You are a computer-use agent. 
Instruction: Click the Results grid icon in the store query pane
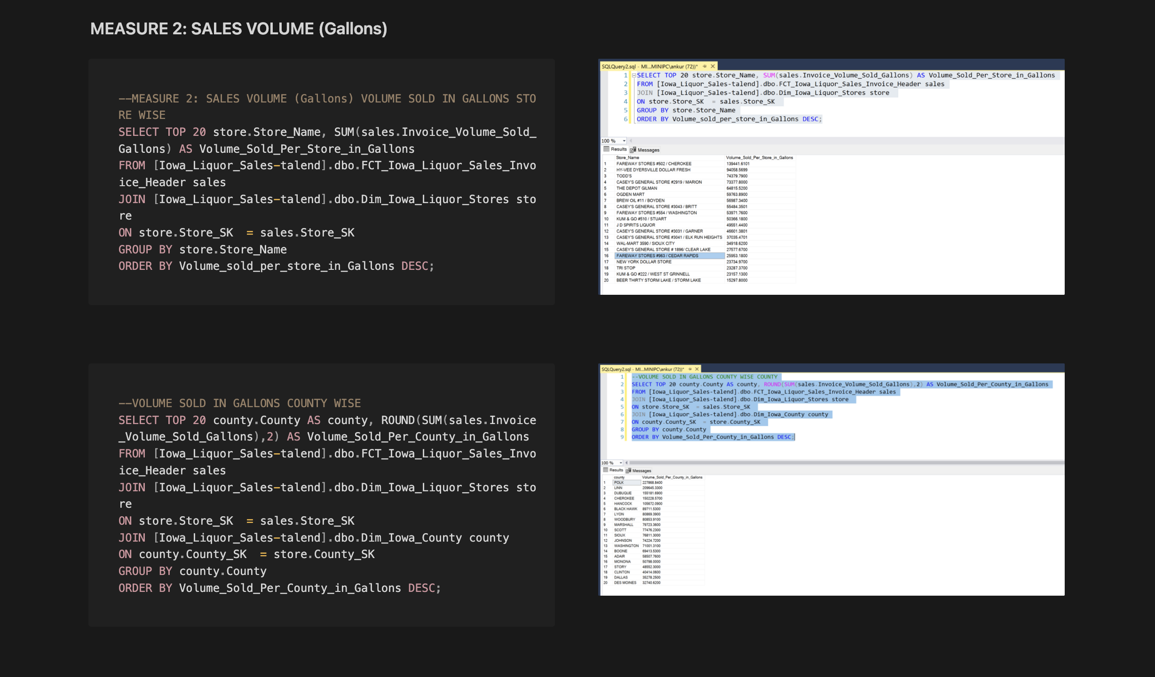[x=606, y=149]
